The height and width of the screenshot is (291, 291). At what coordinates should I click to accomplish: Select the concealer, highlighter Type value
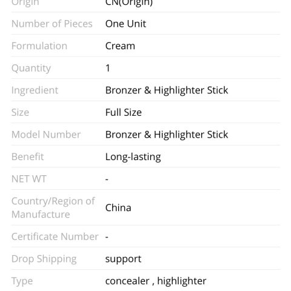(156, 281)
